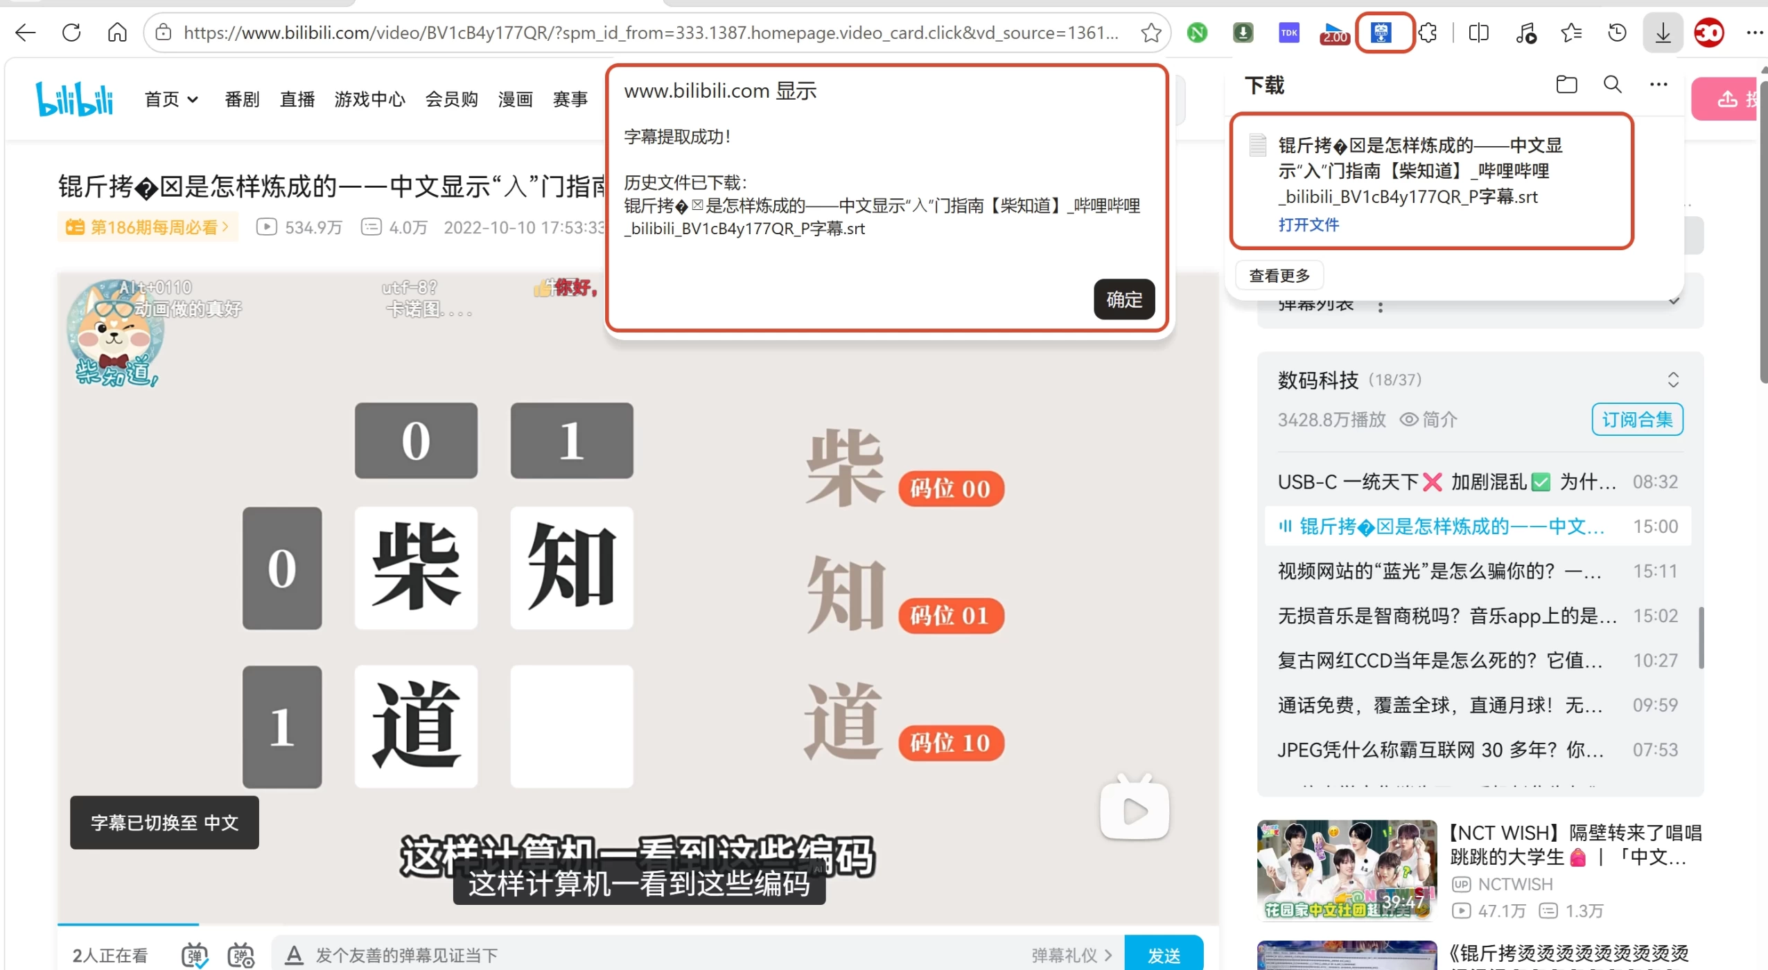The height and width of the screenshot is (970, 1768).
Task: Expand the danmaku list panel
Action: [x=1674, y=301]
